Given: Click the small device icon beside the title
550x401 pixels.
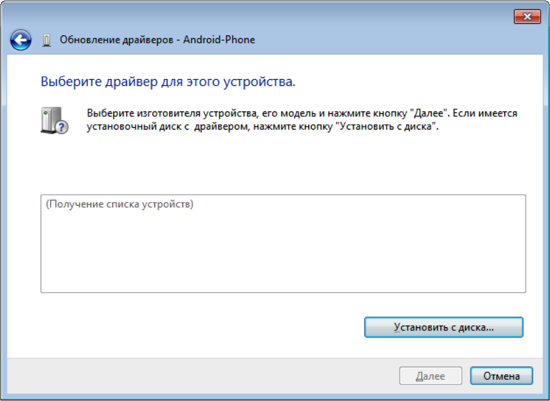Looking at the screenshot, I should (47, 40).
